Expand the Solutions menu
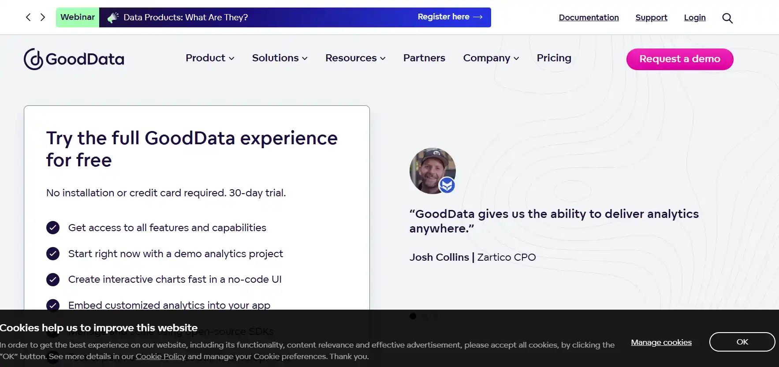Screen dimensions: 779x367 (x=280, y=58)
